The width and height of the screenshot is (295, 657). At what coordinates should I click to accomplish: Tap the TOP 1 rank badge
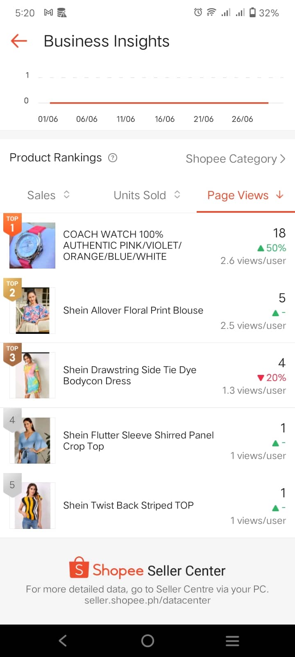point(12,224)
